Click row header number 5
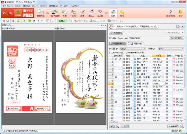The width and height of the screenshot is (187, 134). pos(111,71)
